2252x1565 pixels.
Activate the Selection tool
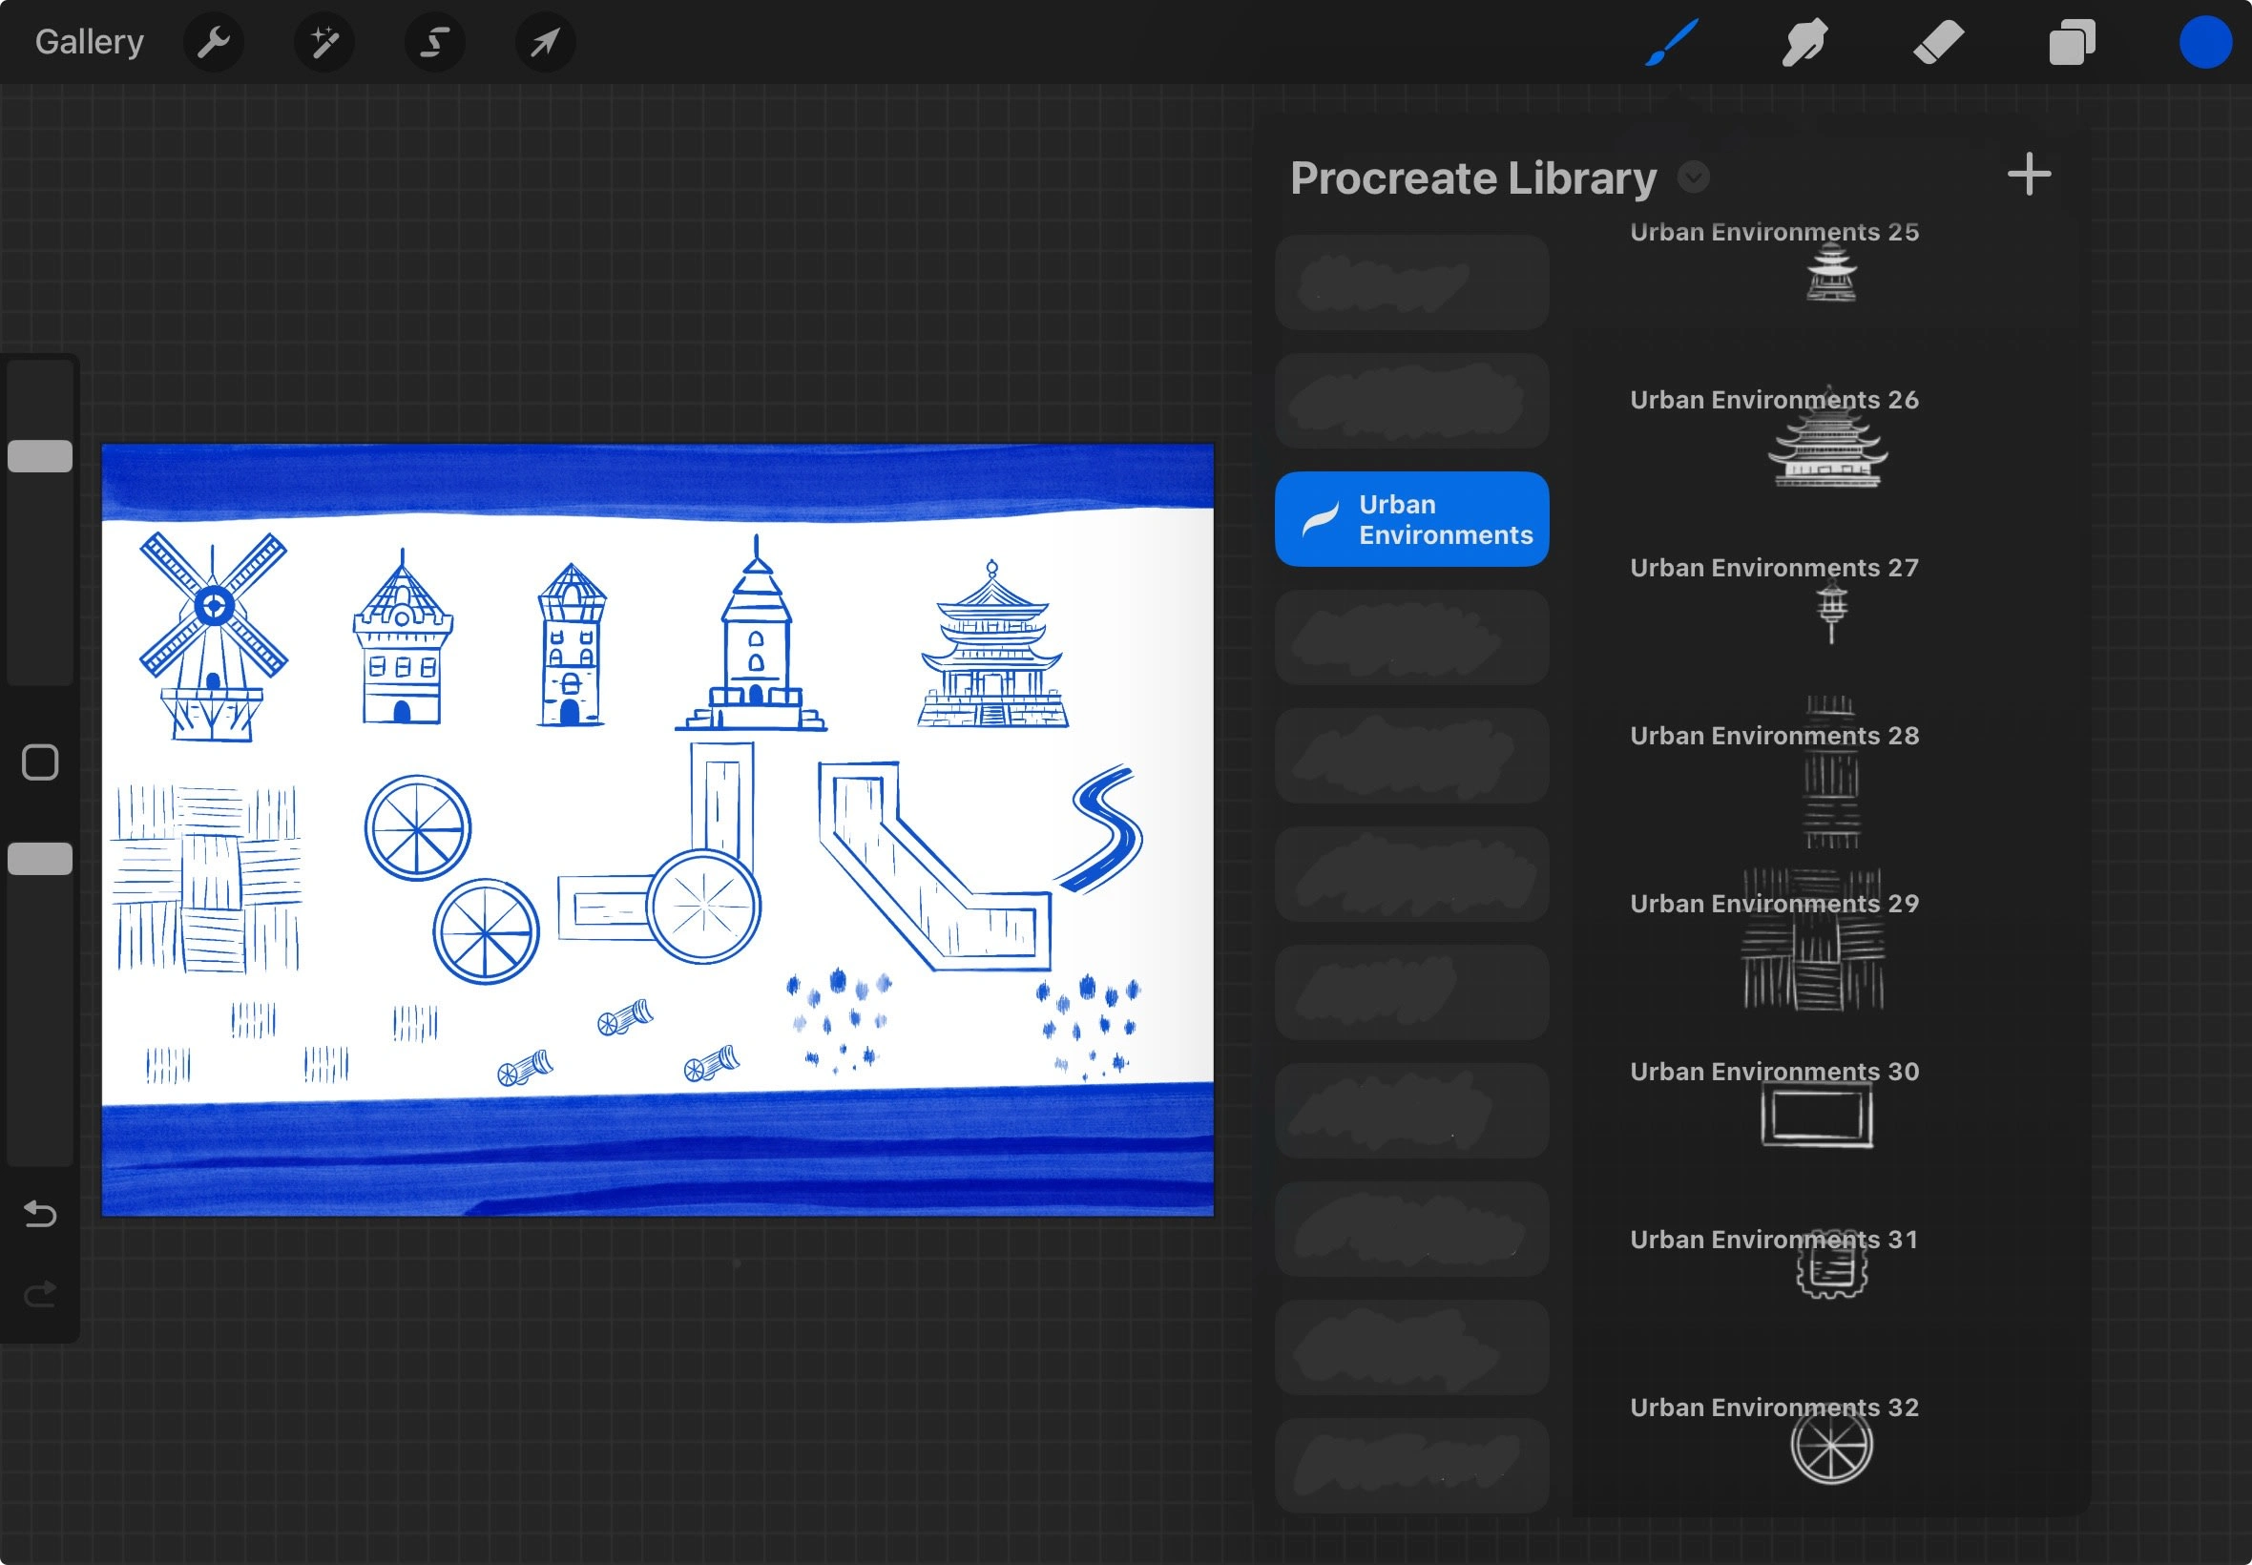pyautogui.click(x=435, y=42)
